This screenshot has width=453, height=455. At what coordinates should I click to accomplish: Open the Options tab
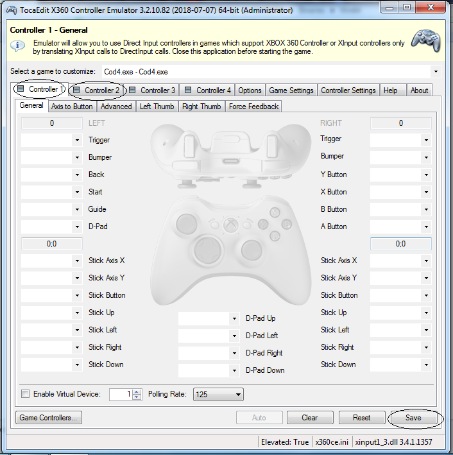(x=250, y=90)
